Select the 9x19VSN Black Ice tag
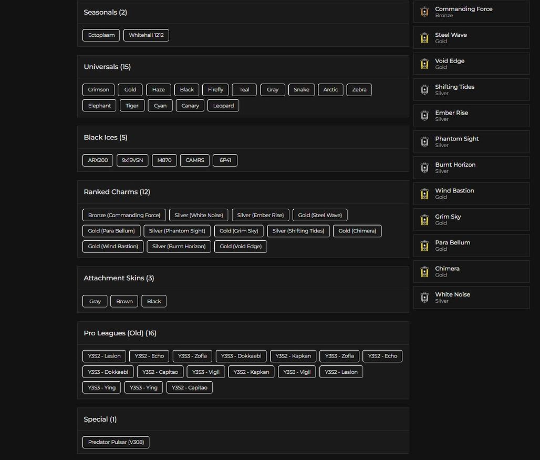This screenshot has width=540, height=460. point(132,160)
